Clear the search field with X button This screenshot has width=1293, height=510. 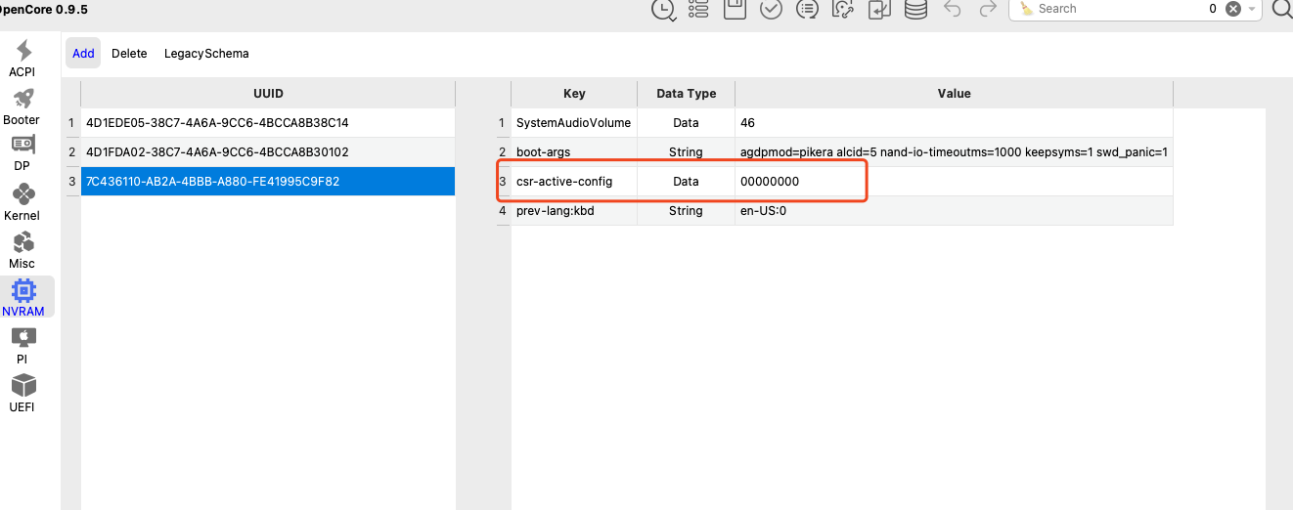1233,9
